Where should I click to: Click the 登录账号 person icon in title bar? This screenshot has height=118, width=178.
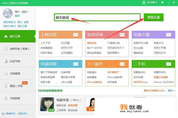point(144,3)
